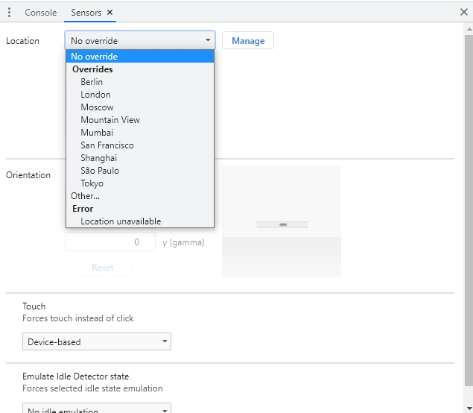Switch to the Console tab

40,13
